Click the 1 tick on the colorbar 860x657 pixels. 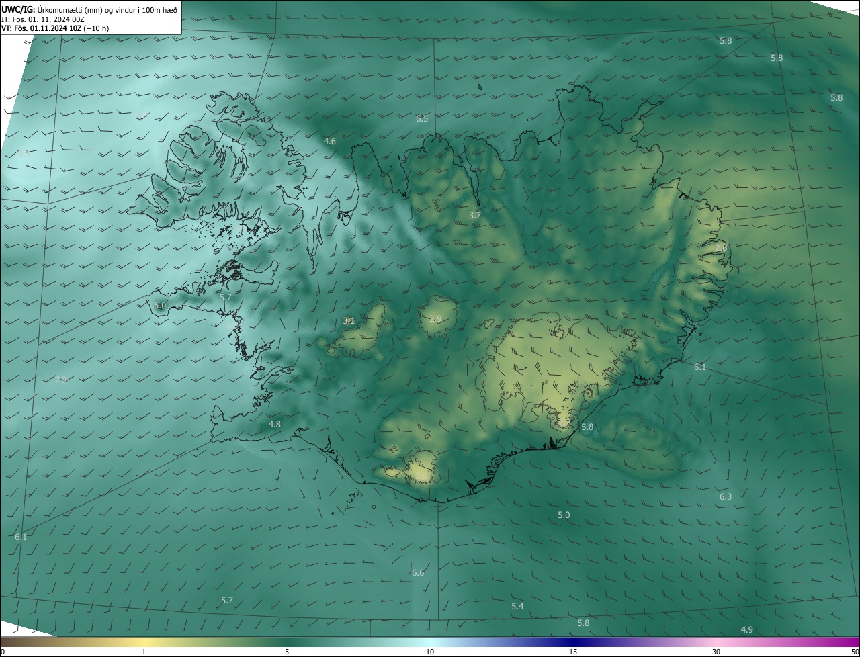tap(144, 652)
